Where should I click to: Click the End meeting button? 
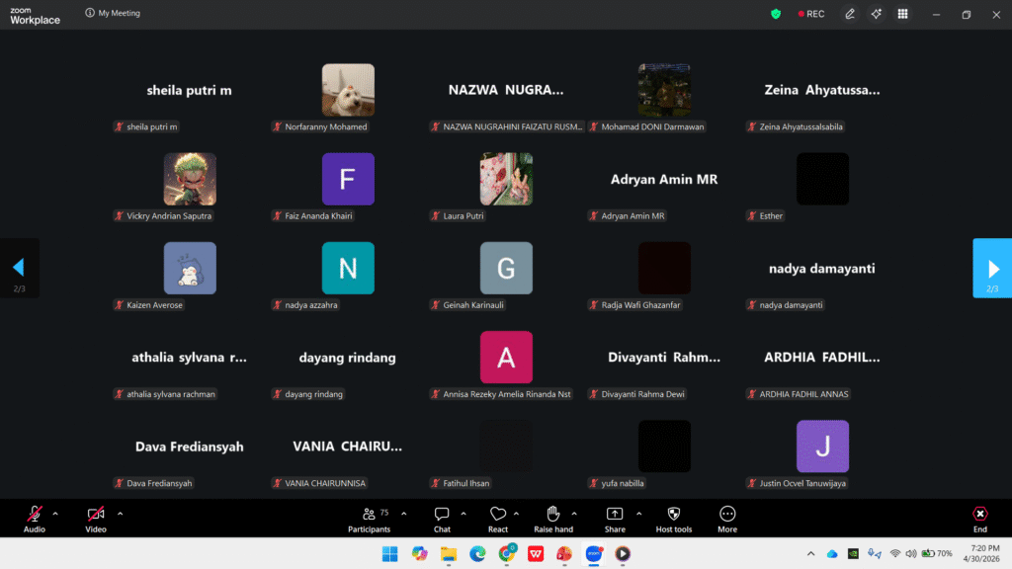979,519
